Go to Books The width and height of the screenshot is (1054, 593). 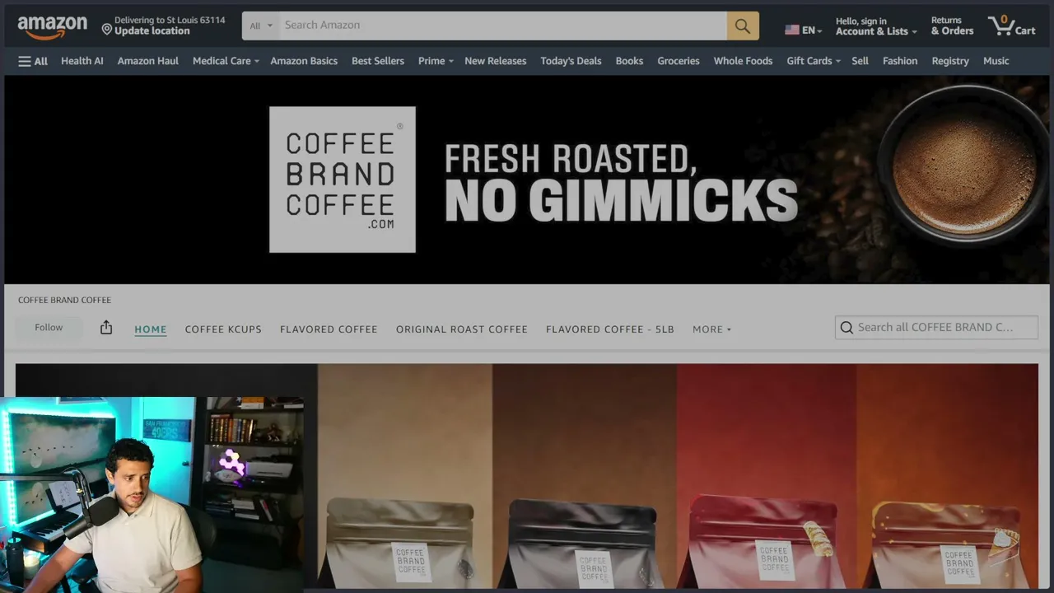point(629,61)
